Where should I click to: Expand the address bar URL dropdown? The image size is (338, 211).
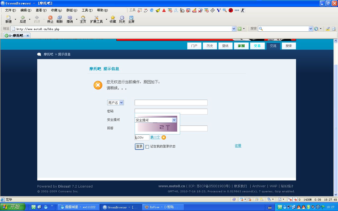(x=234, y=29)
